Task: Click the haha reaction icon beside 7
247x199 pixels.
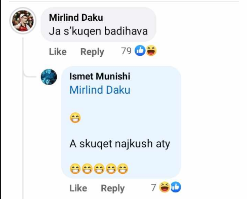Action: tap(164, 187)
